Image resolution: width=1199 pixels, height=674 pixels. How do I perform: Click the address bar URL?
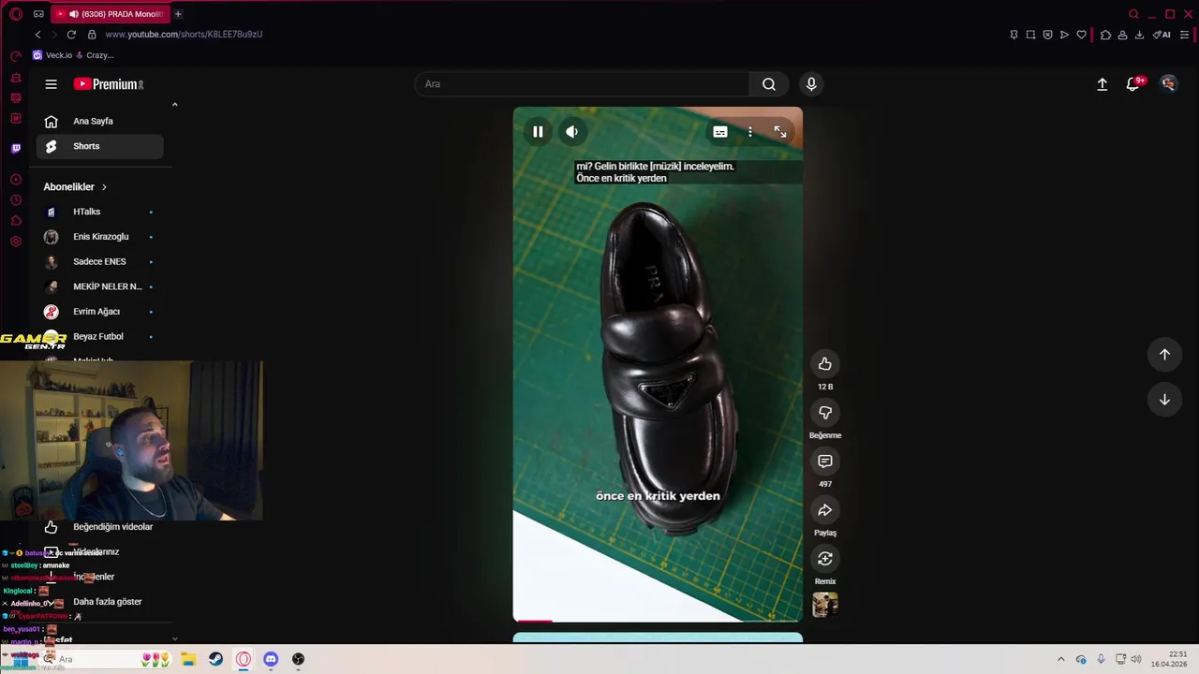point(184,35)
